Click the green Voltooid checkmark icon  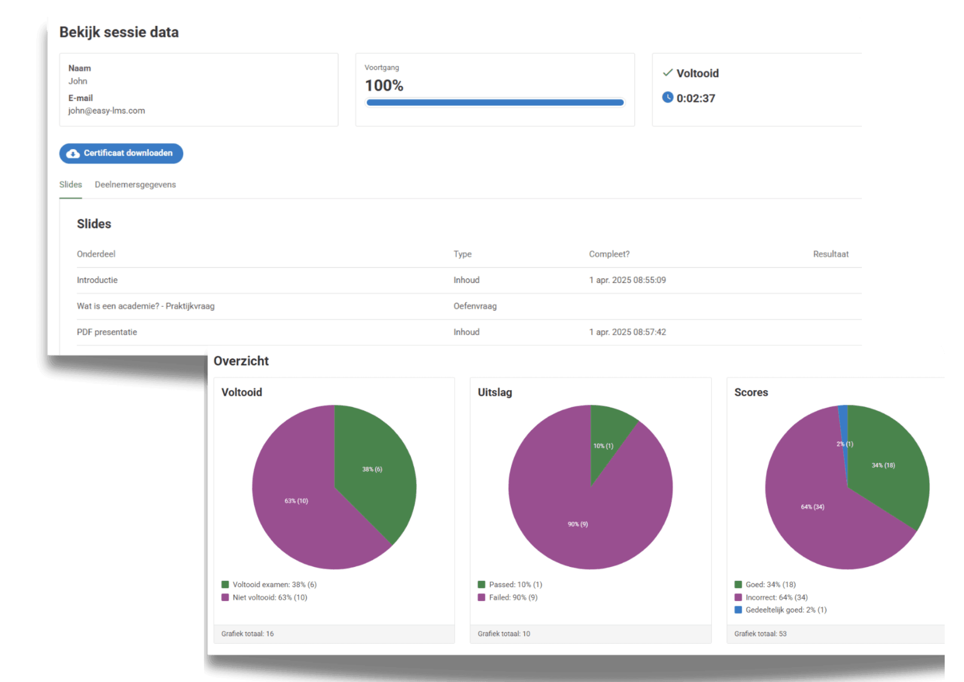pos(667,73)
